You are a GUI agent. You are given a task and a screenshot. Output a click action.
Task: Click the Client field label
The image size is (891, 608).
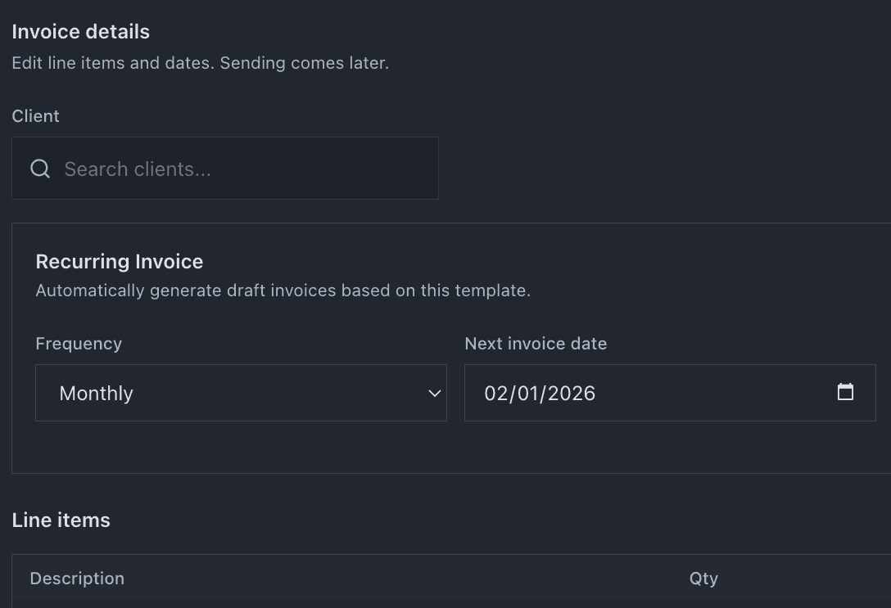tap(35, 116)
